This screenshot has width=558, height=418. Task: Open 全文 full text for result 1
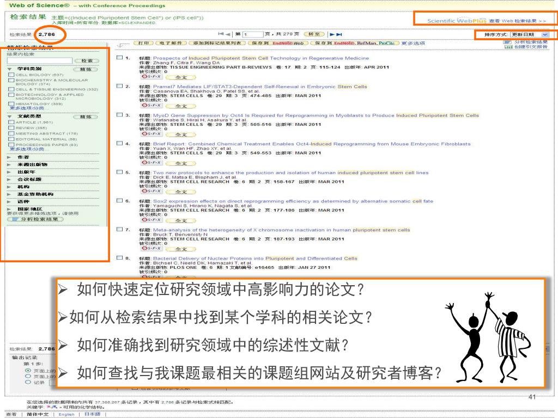pos(181,77)
